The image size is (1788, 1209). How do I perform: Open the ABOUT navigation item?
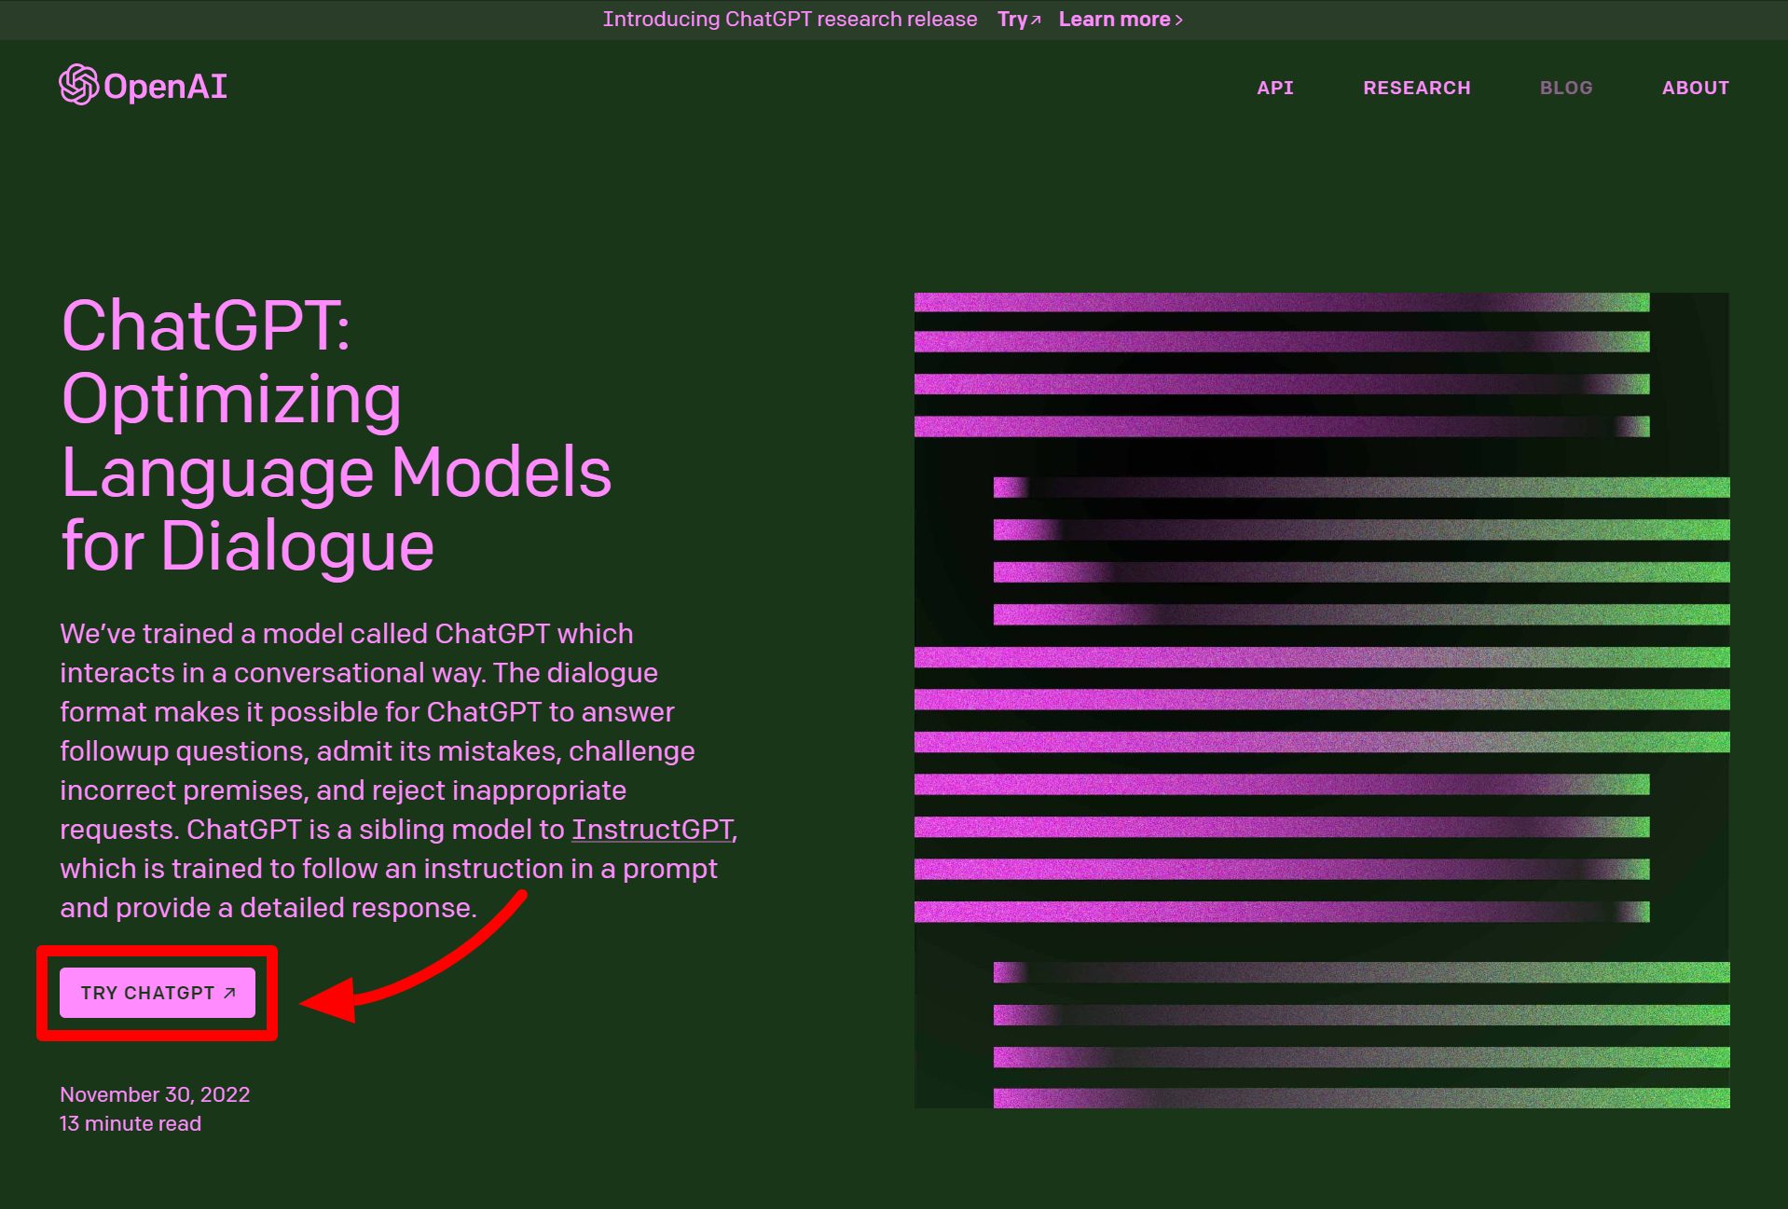point(1695,88)
